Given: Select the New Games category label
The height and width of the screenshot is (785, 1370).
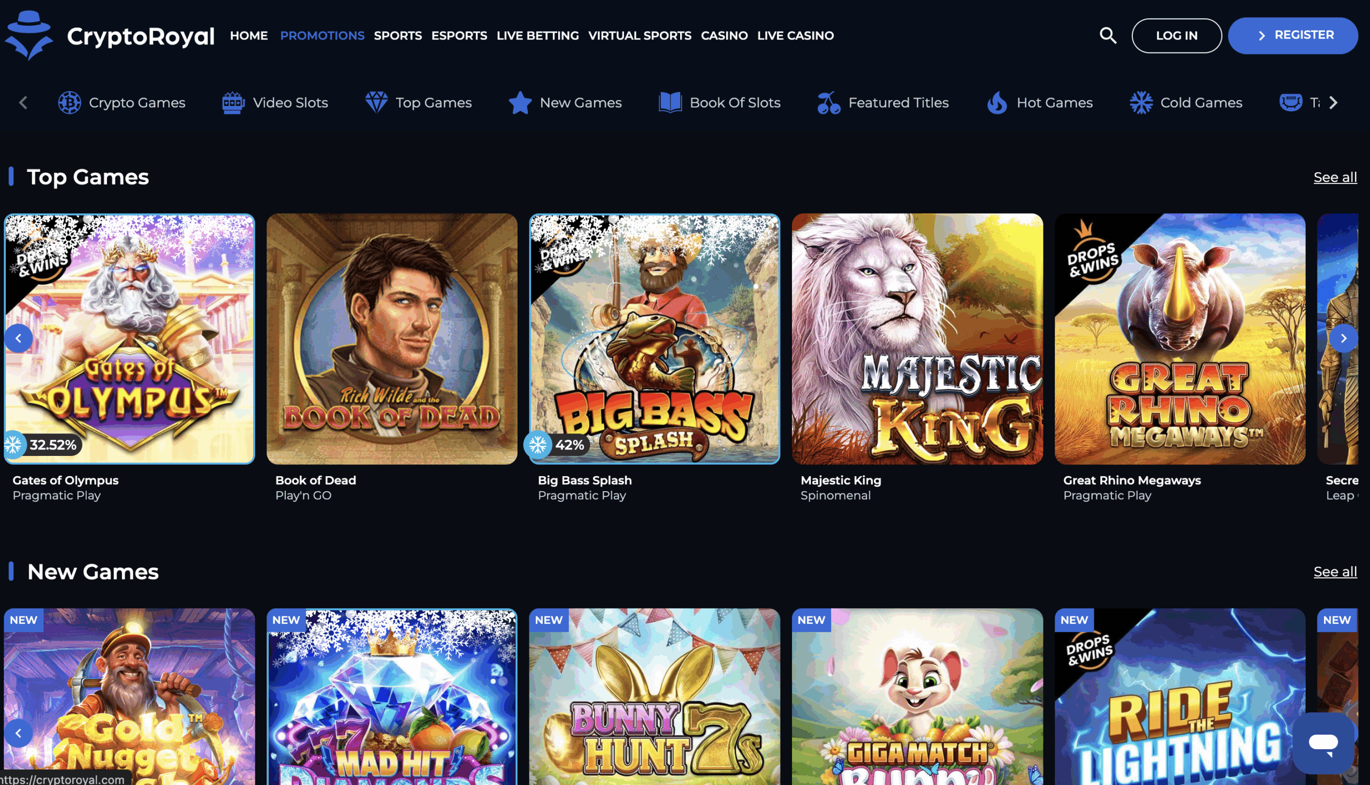Looking at the screenshot, I should coord(581,102).
